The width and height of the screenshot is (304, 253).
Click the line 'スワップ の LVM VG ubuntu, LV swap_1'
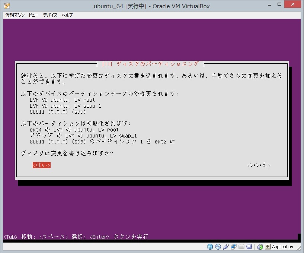[83, 136]
